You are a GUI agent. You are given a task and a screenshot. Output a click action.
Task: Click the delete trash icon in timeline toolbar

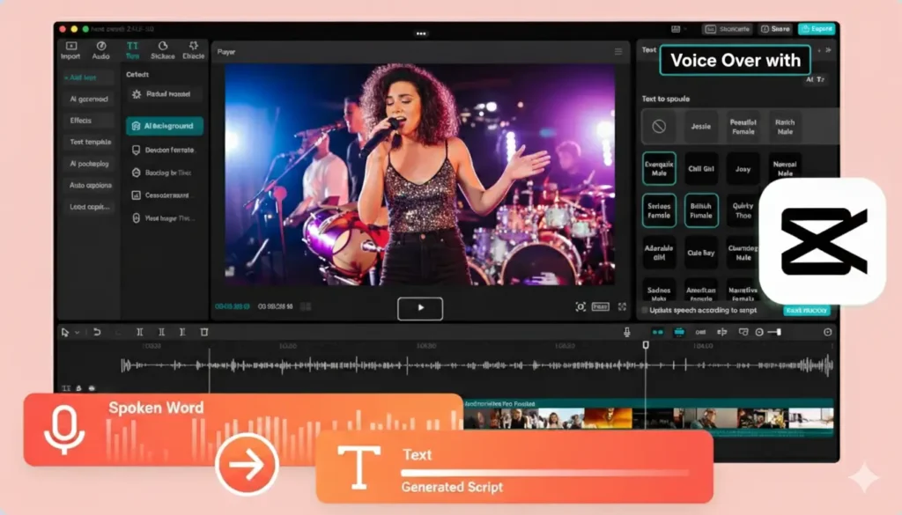click(204, 332)
